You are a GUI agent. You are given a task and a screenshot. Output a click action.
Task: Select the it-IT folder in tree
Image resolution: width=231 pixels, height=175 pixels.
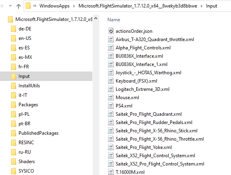(19, 95)
